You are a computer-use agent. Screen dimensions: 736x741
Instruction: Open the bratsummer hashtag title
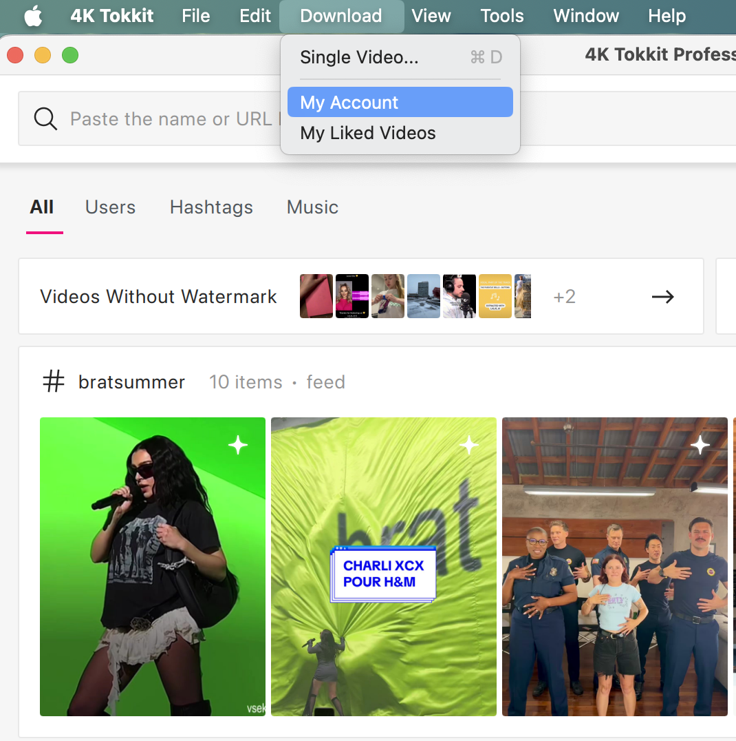(131, 382)
